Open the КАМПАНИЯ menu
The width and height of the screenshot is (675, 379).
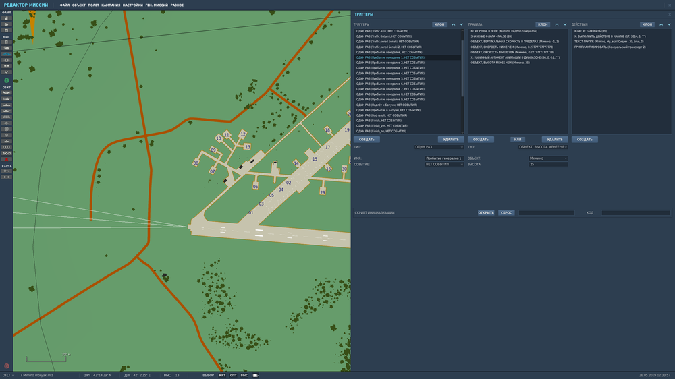(111, 5)
